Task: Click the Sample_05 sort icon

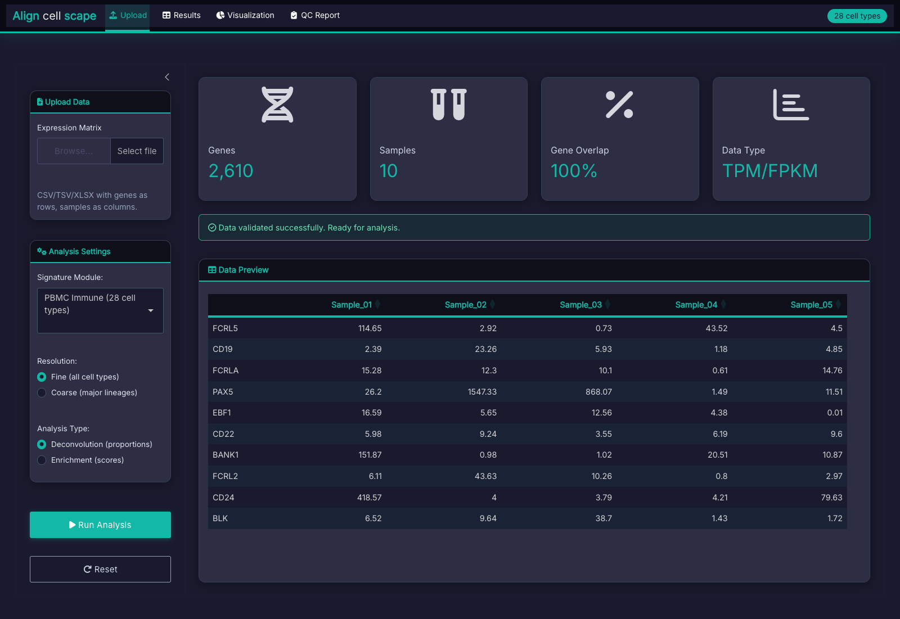Action: tap(838, 305)
